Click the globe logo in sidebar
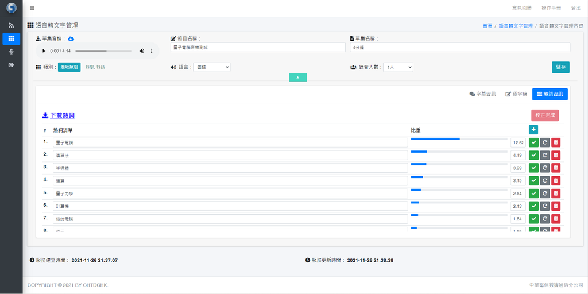This screenshot has height=294, width=588. pos(11,8)
